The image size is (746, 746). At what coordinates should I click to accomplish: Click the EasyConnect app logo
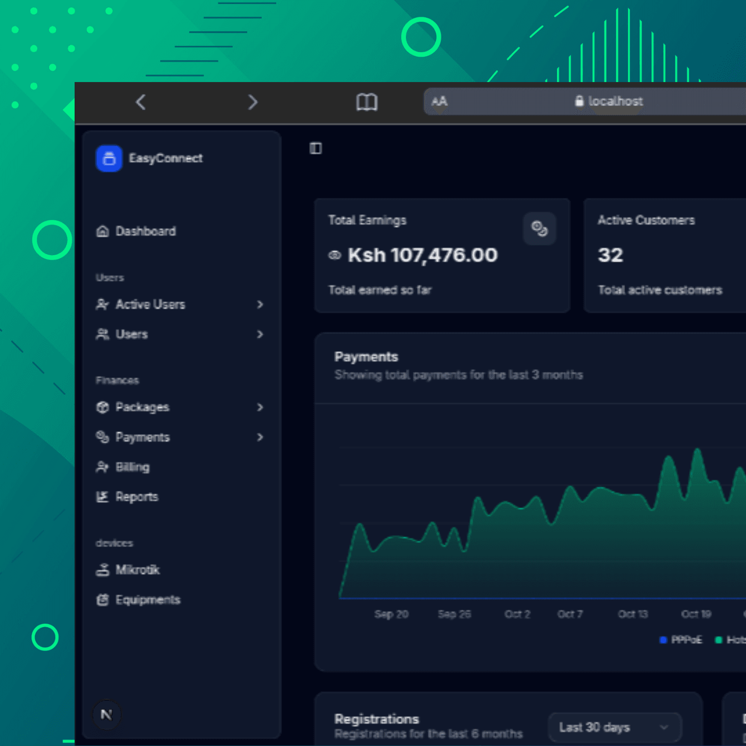coord(108,158)
